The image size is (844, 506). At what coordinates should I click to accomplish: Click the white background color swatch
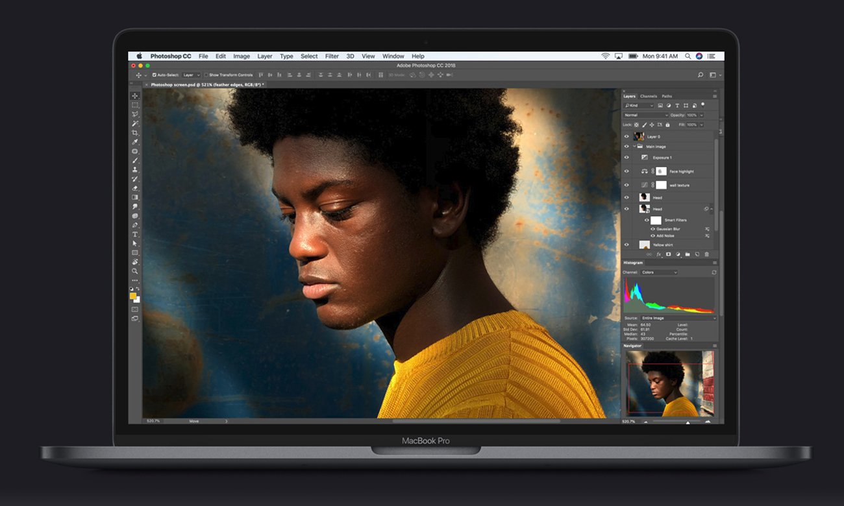pyautogui.click(x=137, y=299)
